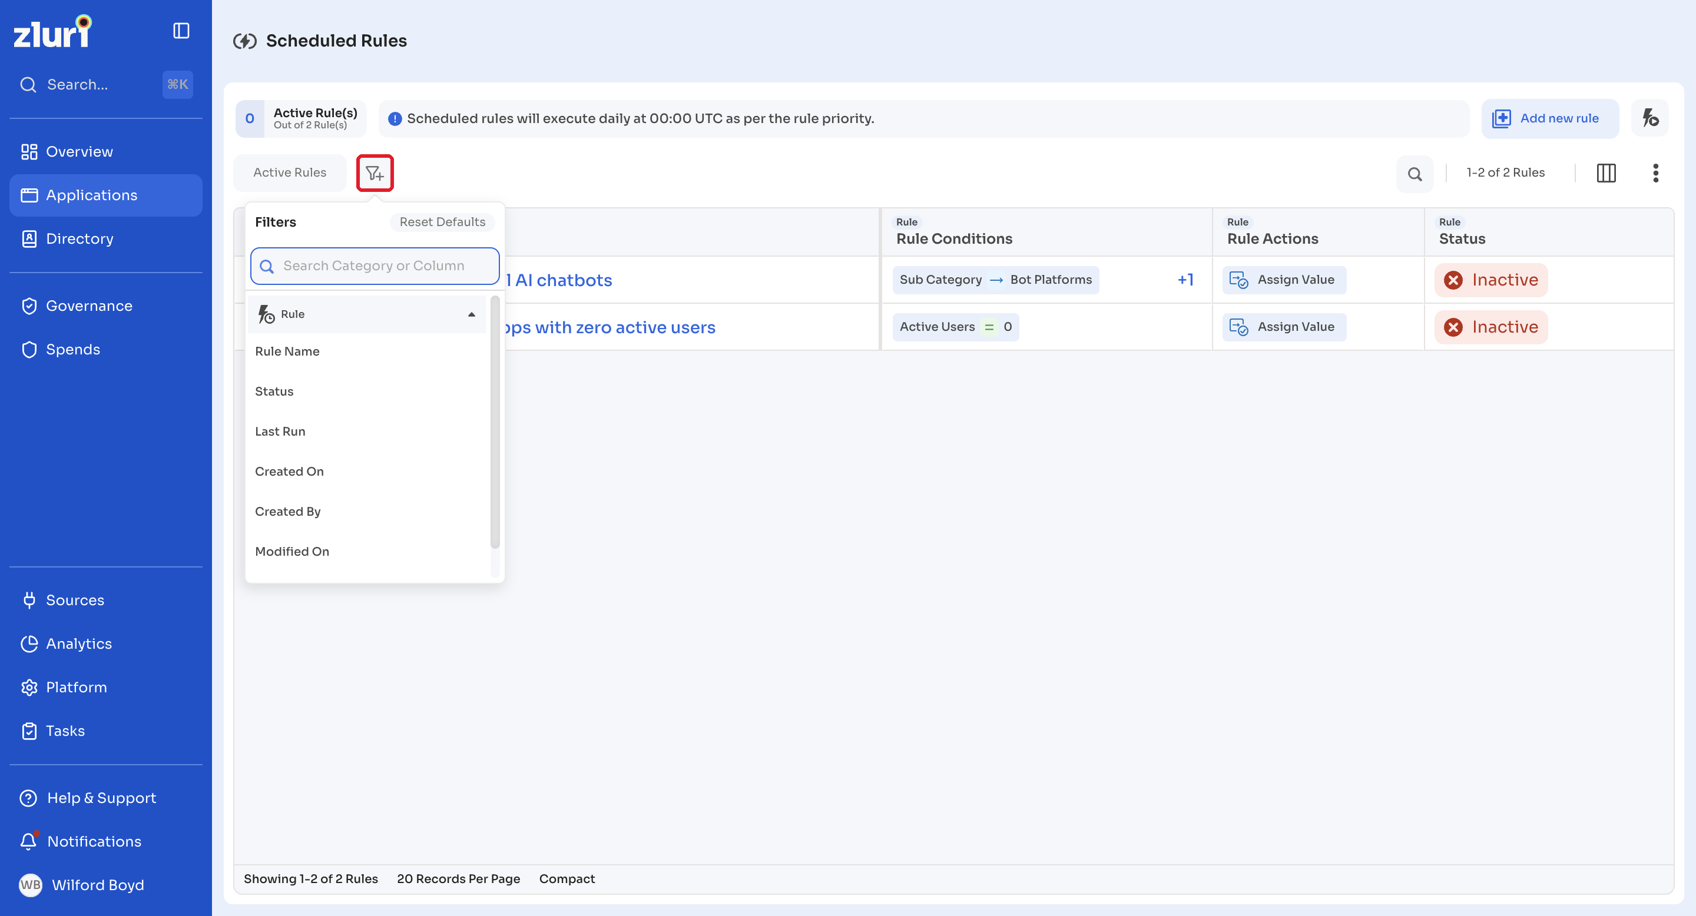The width and height of the screenshot is (1696, 916).
Task: Open the 20 Records Per Page selector
Action: coord(458,878)
